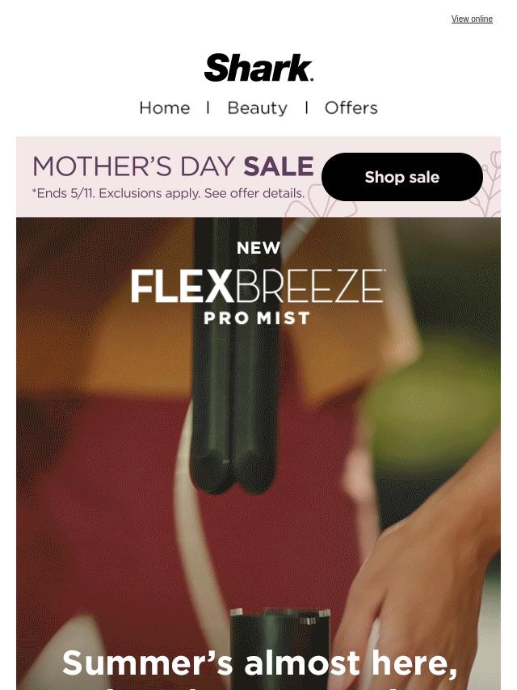The image size is (517, 690).
Task: Click the folded fan pole in hero image
Action: pyautogui.click(x=236, y=354)
